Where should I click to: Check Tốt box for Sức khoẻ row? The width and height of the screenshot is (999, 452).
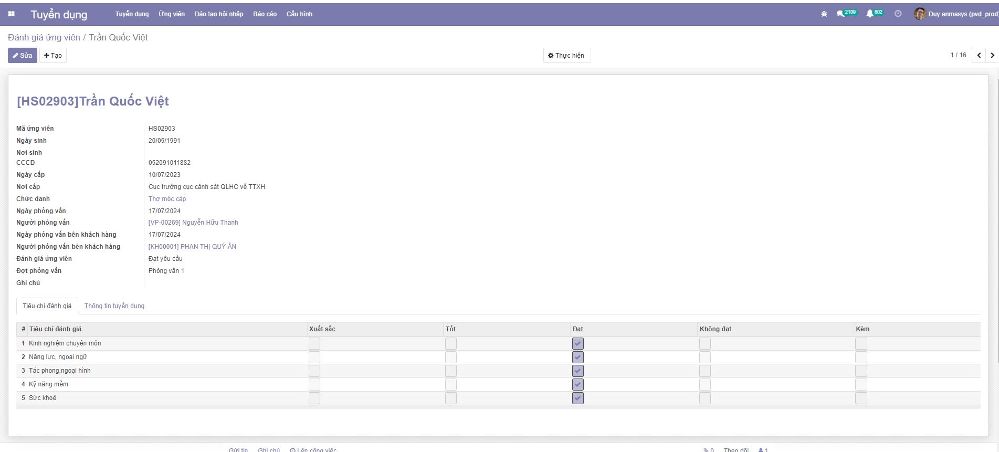coord(451,398)
